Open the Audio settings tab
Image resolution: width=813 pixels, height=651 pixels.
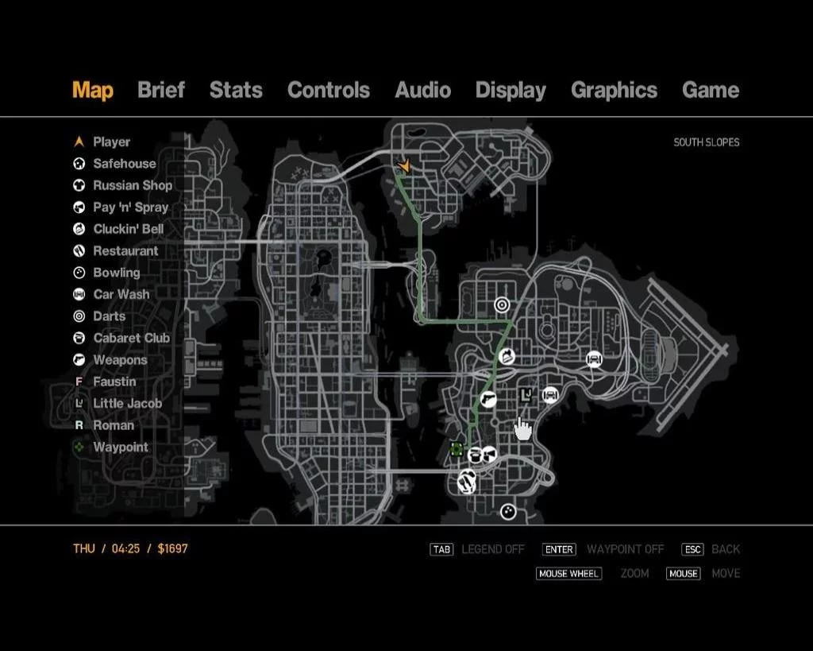point(422,90)
